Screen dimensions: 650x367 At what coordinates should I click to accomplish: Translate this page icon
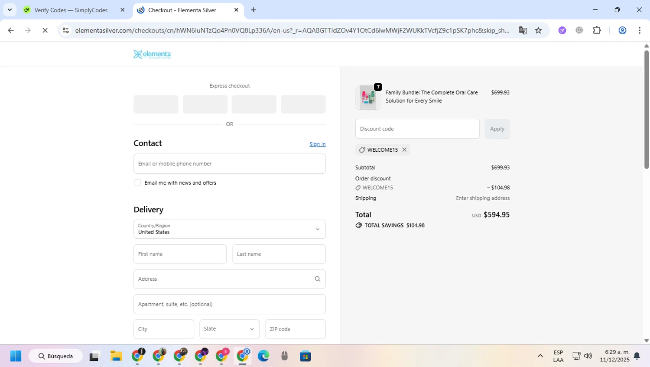coord(523,30)
